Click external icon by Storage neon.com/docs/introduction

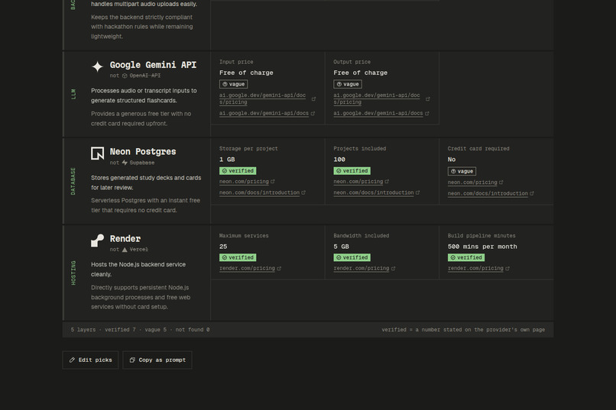(303, 192)
